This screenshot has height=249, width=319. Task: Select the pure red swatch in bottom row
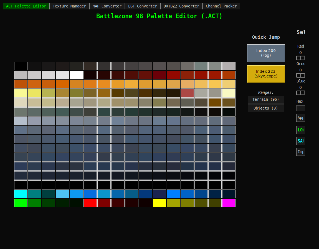[x=90, y=203]
